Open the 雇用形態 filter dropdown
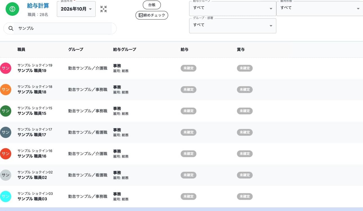The width and height of the screenshot is (363, 211). point(320,8)
